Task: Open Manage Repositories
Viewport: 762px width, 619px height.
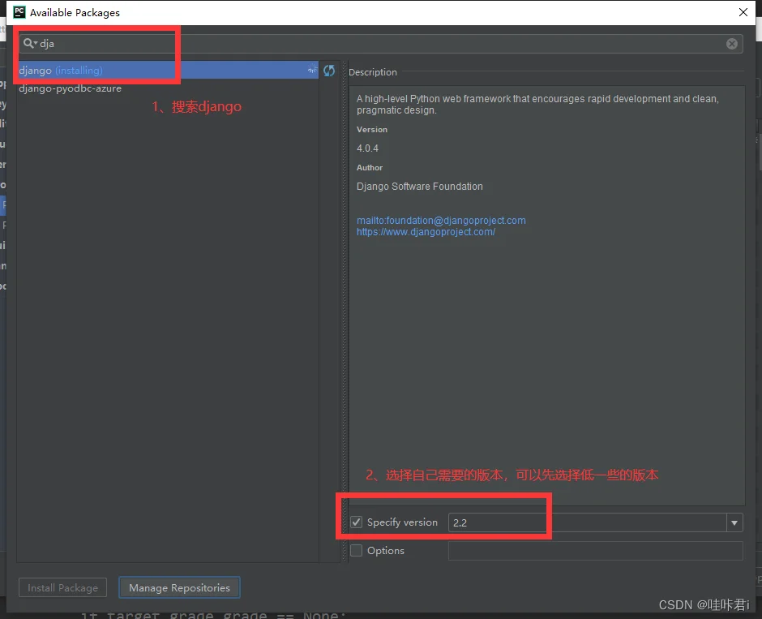Action: (179, 588)
